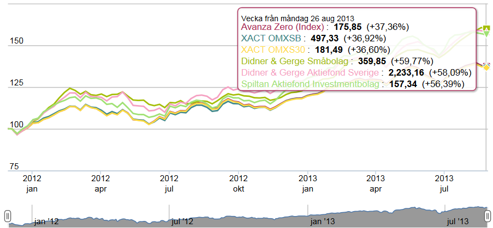Select Avanza Zero (Index) in tooltip
The height and width of the screenshot is (228, 493).
[283, 27]
